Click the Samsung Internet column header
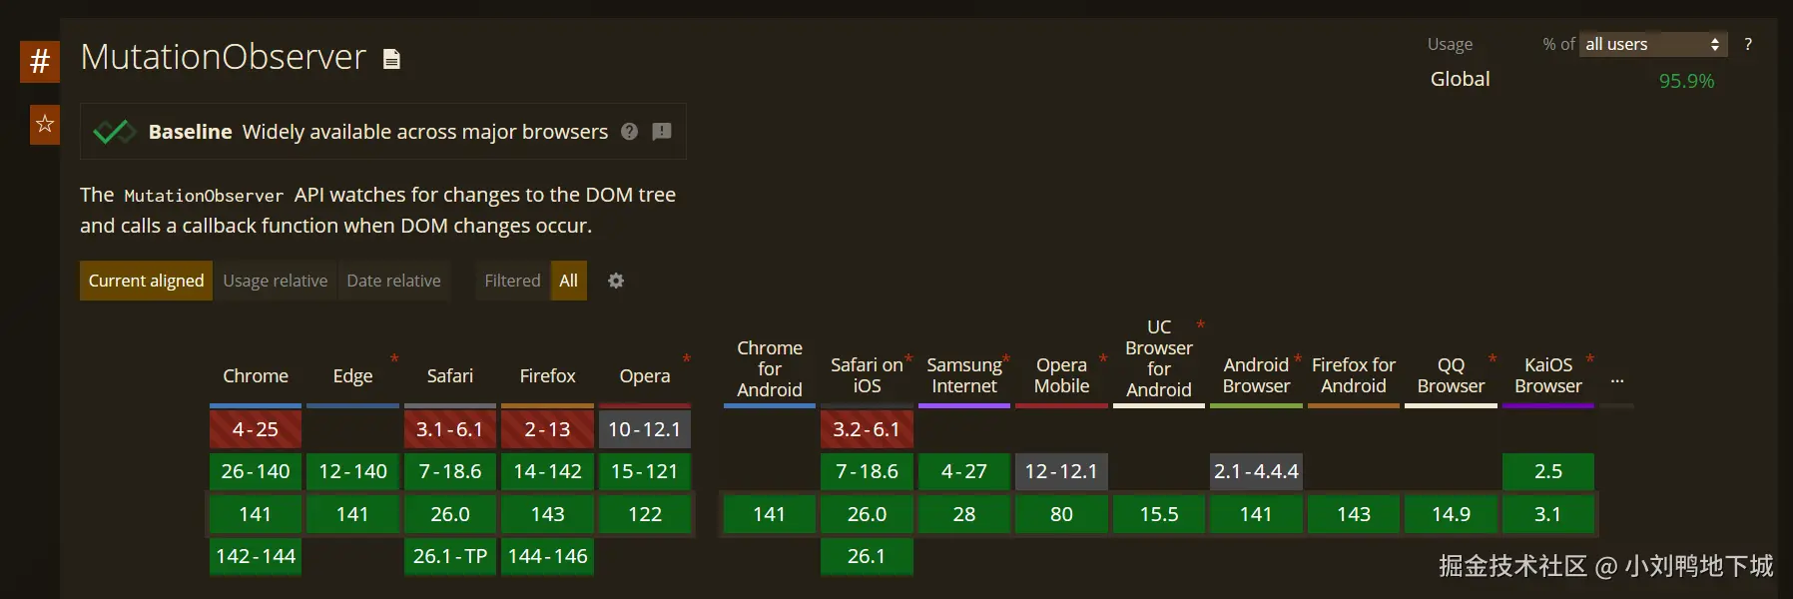The height and width of the screenshot is (599, 1793). click(x=964, y=375)
